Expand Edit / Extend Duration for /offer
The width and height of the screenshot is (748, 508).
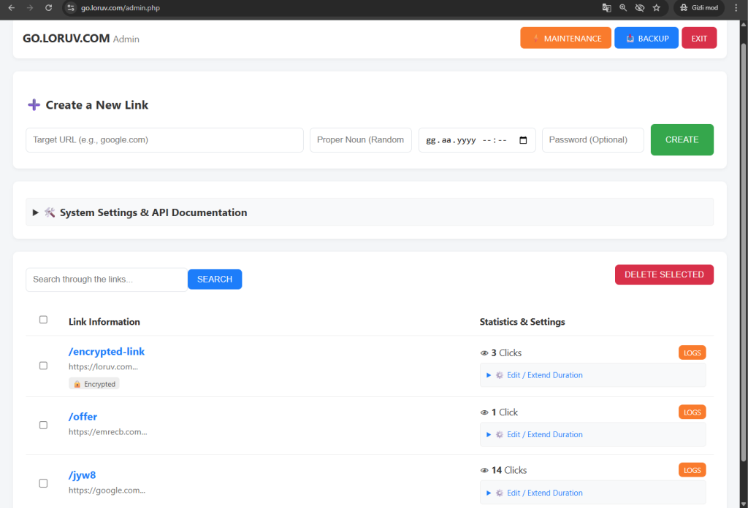544,434
